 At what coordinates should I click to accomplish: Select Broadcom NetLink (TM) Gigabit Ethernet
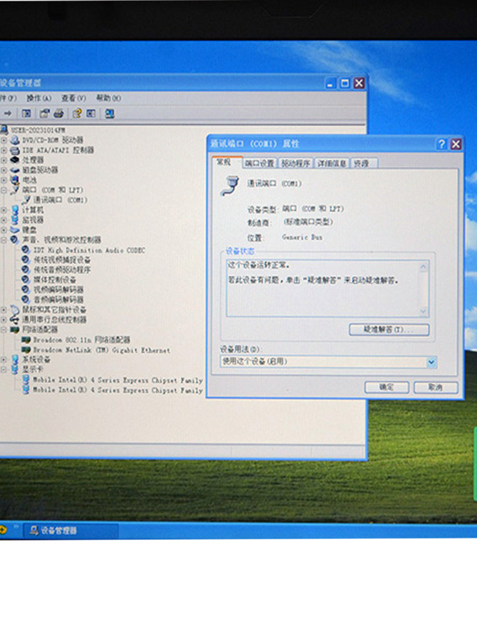102,350
